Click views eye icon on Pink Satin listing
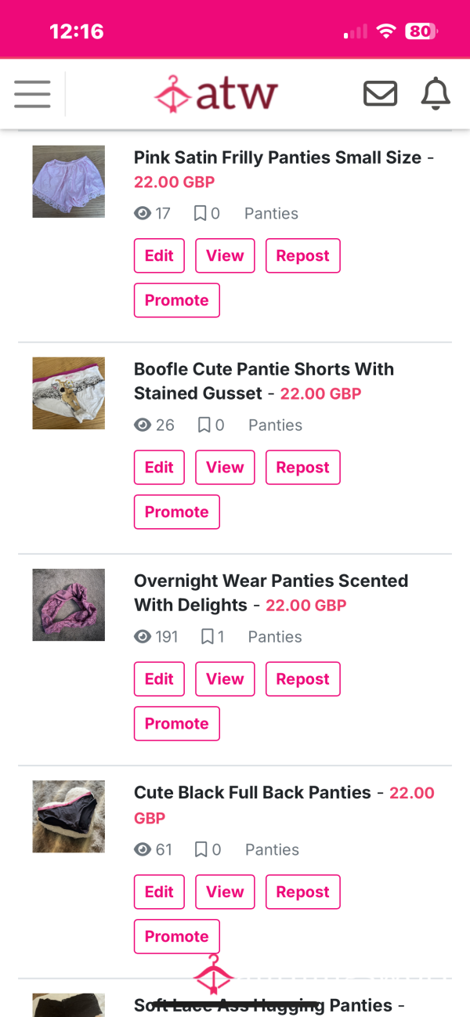Viewport: 470px width, 1017px height. point(142,213)
